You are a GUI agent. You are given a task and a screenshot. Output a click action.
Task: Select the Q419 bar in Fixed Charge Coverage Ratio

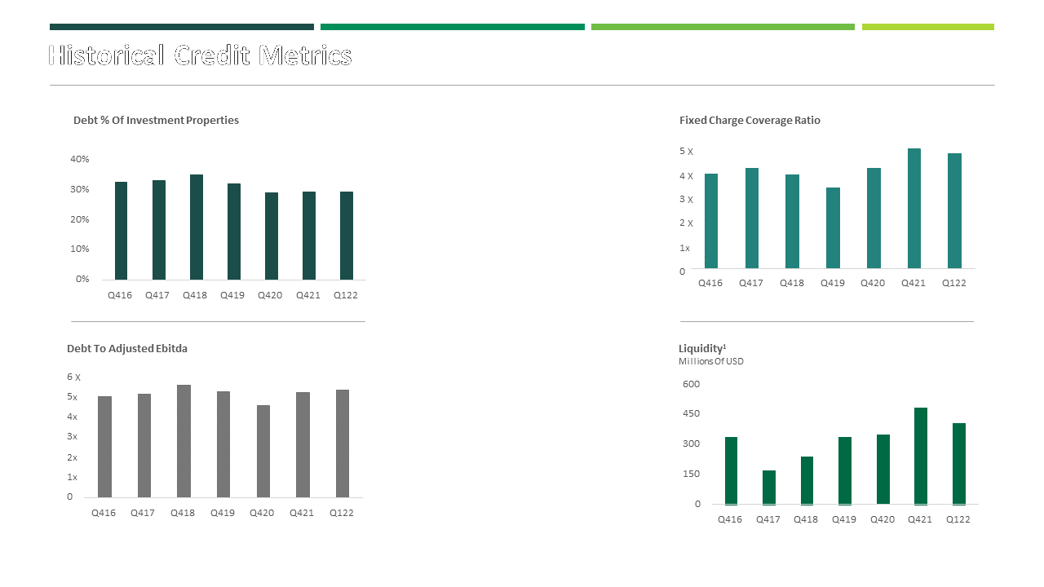pyautogui.click(x=833, y=228)
